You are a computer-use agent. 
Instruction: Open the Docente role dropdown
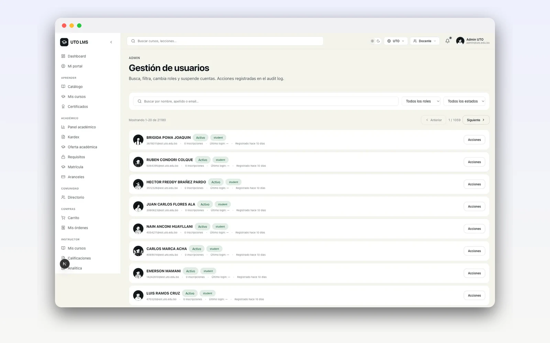[425, 41]
